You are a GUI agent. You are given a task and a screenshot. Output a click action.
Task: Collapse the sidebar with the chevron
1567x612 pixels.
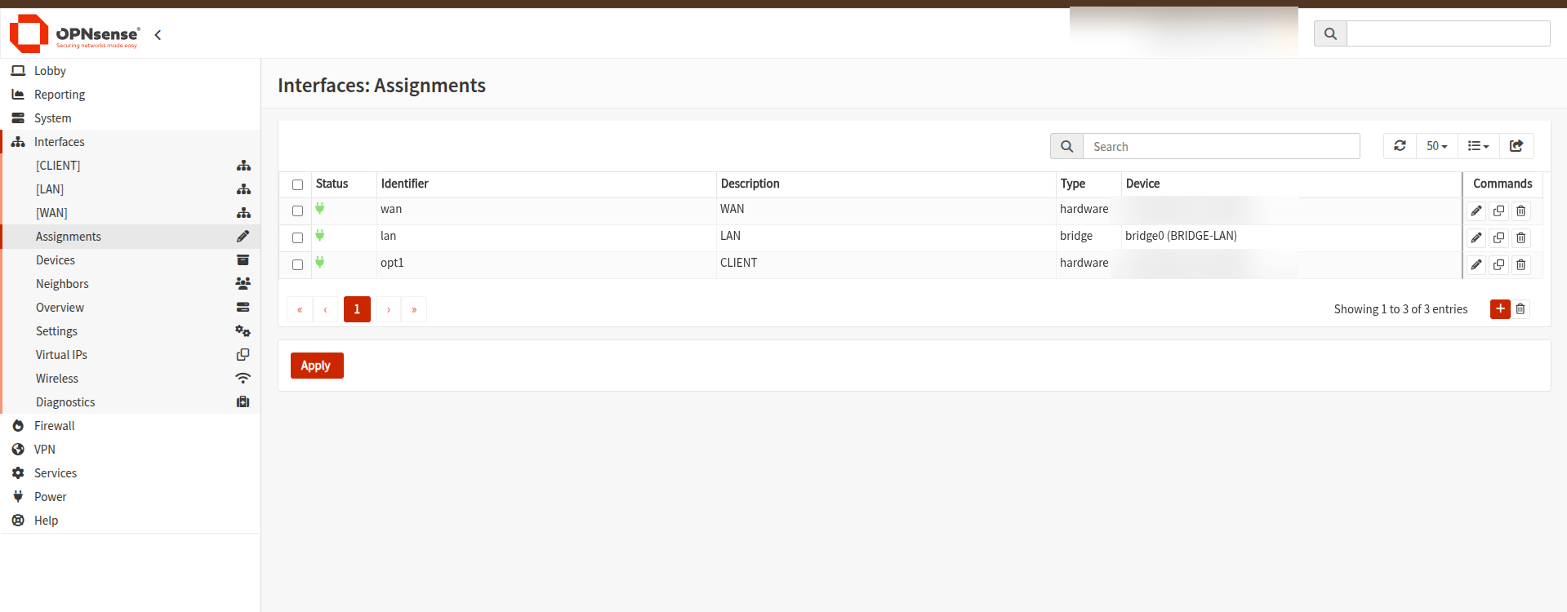click(158, 34)
